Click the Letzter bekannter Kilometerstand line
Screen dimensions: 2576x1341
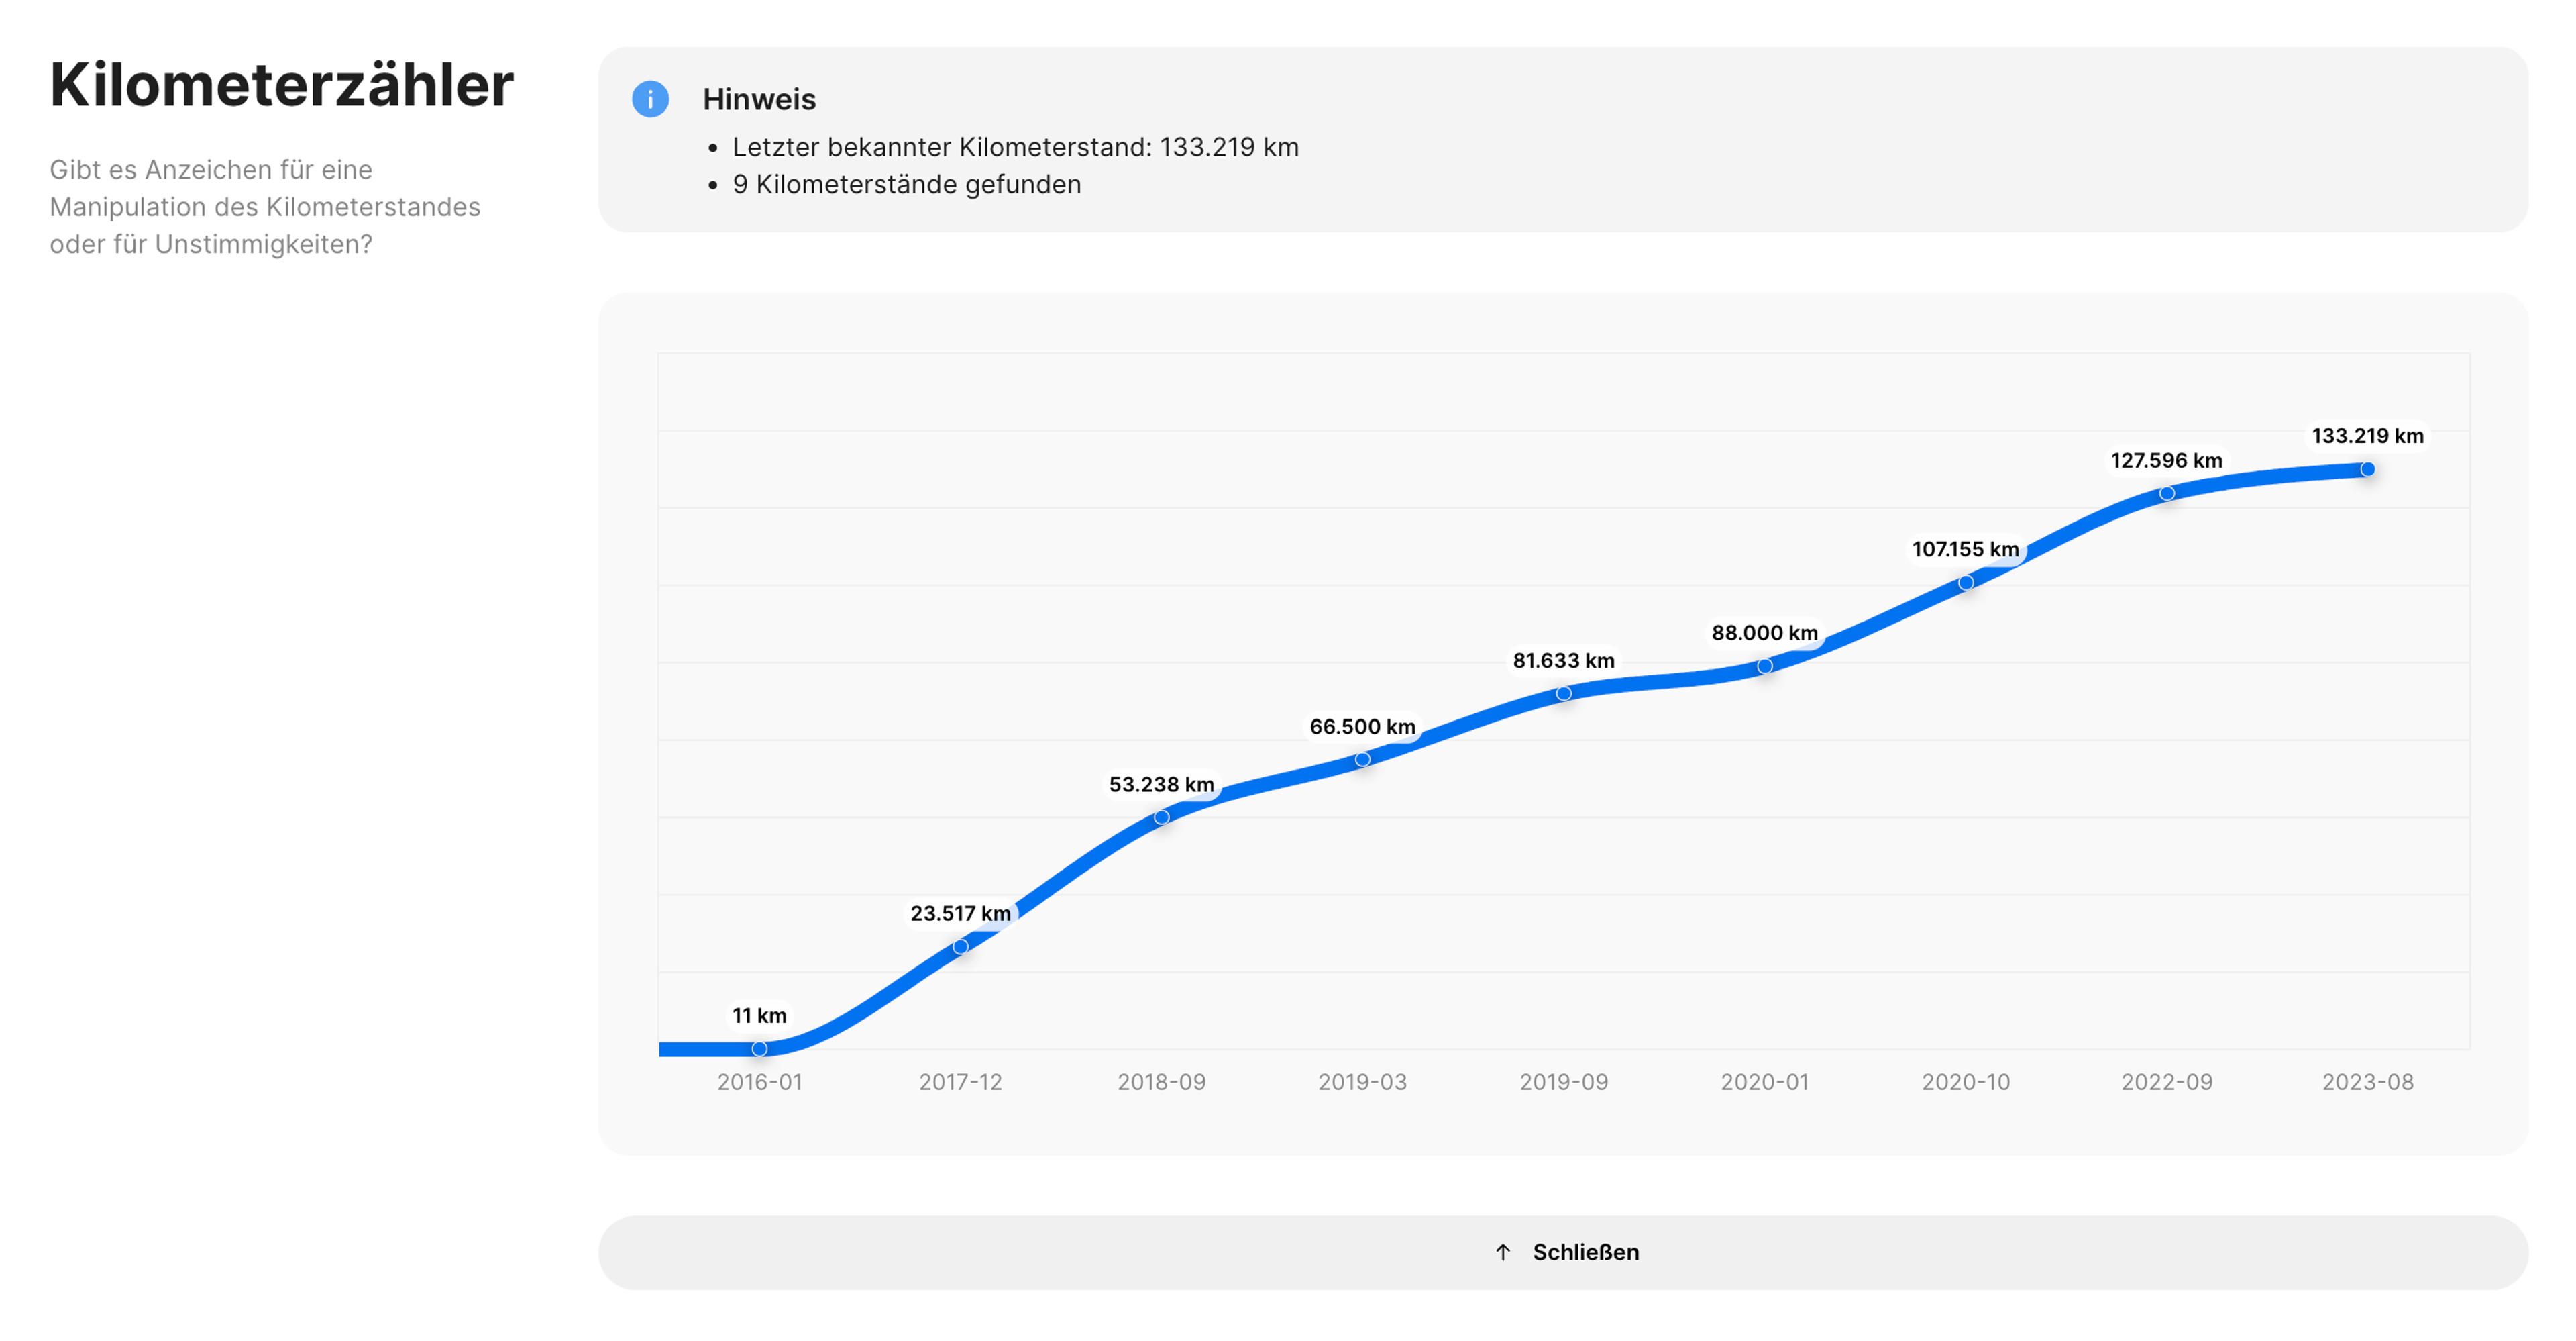(1015, 147)
